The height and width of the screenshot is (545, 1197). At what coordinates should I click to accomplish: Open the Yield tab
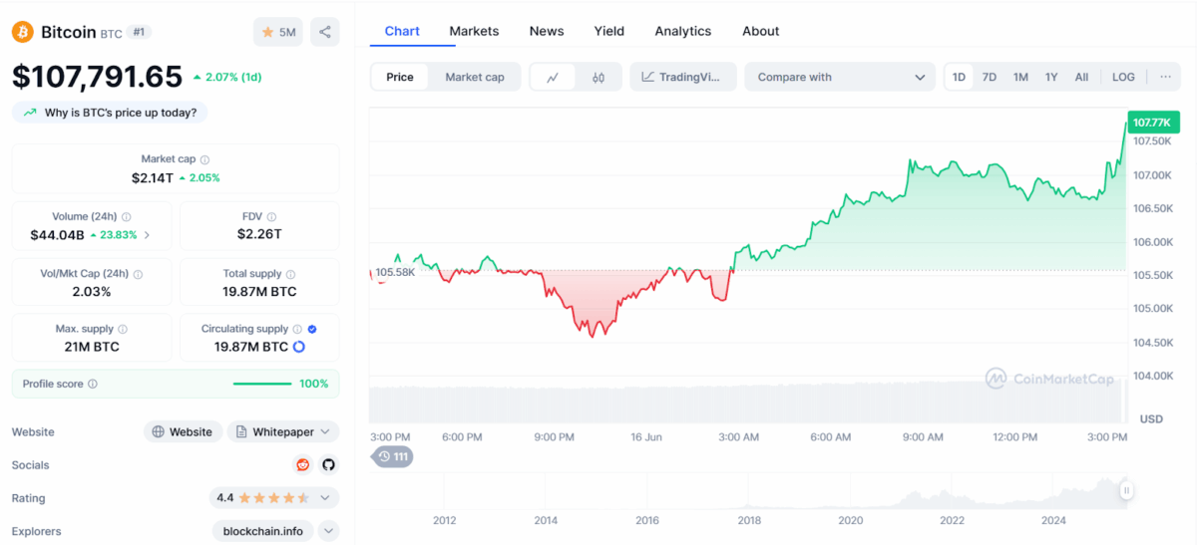pyautogui.click(x=609, y=31)
